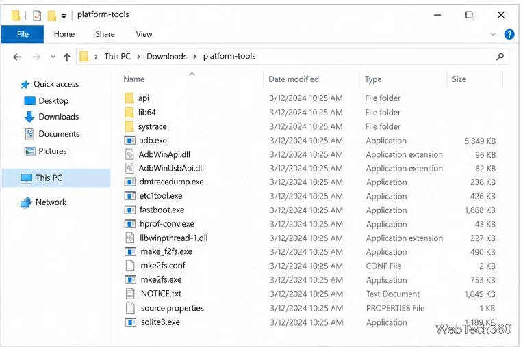Image resolution: width=523 pixels, height=347 pixels.
Task: Select Network in the navigation pane
Action: coord(51,202)
